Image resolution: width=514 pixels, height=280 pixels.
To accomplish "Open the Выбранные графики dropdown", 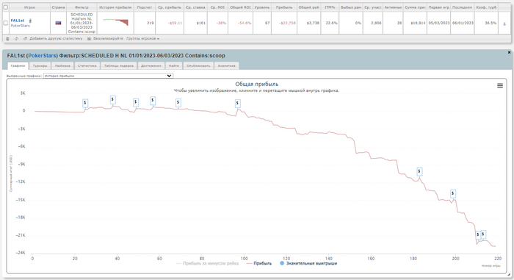I will tap(108, 76).
